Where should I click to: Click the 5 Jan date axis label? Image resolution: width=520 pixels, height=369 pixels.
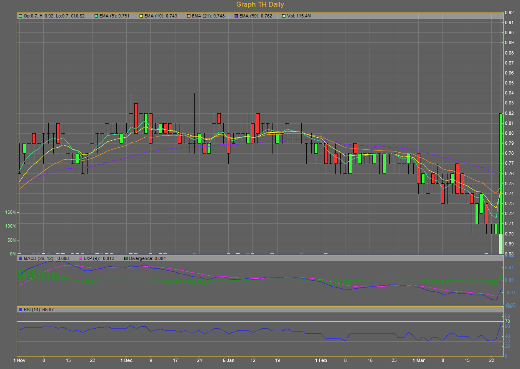coord(229,360)
